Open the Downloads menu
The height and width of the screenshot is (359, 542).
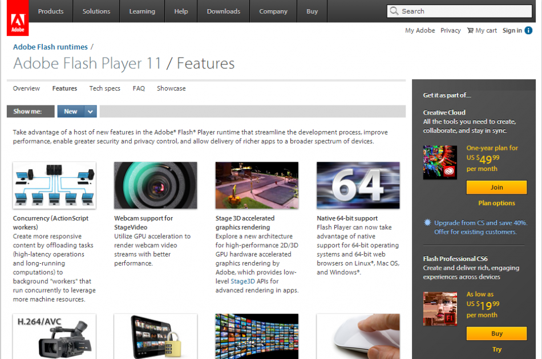coord(223,11)
